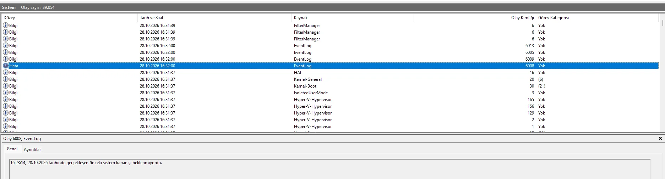Select the Hyper-V-Hypervisor event 129 row
The height and width of the screenshot is (179, 665).
(330, 113)
